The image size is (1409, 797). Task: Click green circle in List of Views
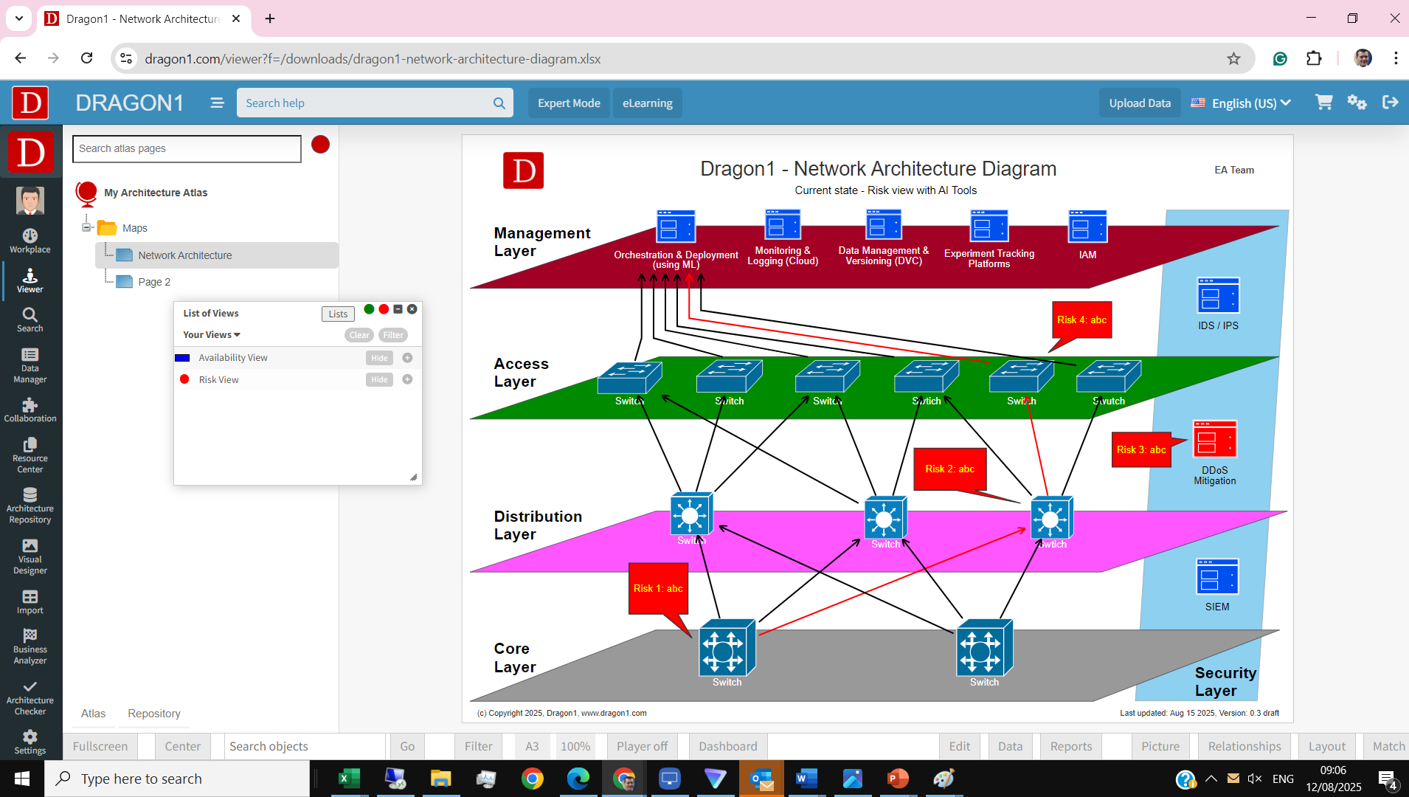(x=369, y=309)
